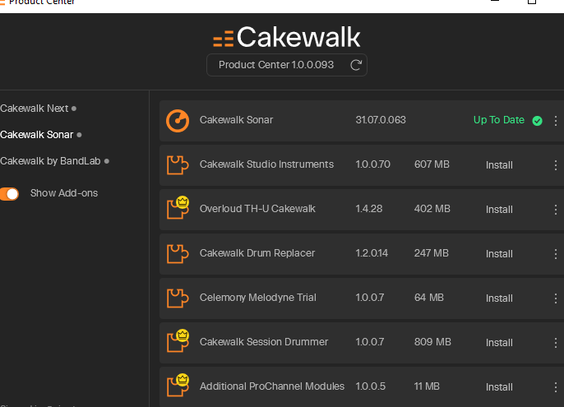The width and height of the screenshot is (564, 407).
Task: Click the version 1.2.0.14 text
Action: (372, 253)
